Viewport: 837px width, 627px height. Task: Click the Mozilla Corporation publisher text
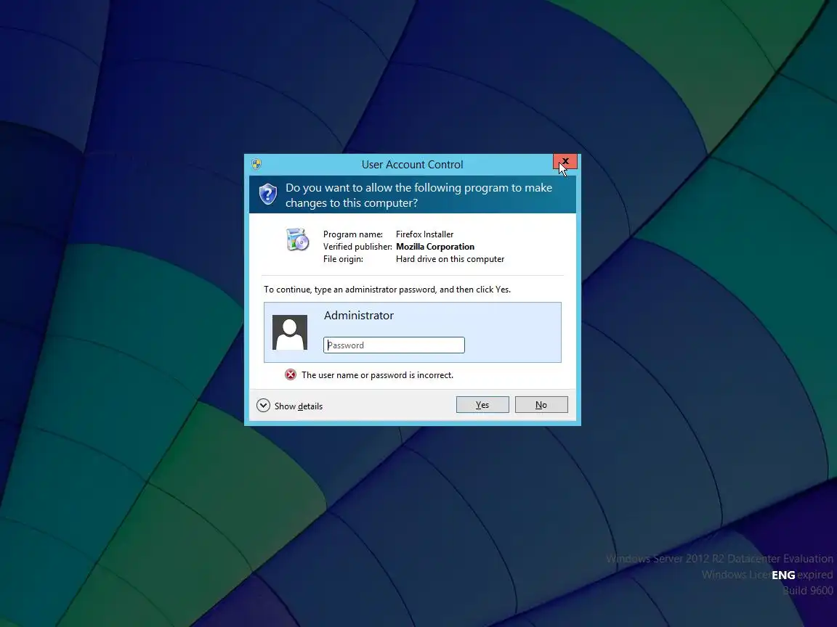click(x=435, y=247)
